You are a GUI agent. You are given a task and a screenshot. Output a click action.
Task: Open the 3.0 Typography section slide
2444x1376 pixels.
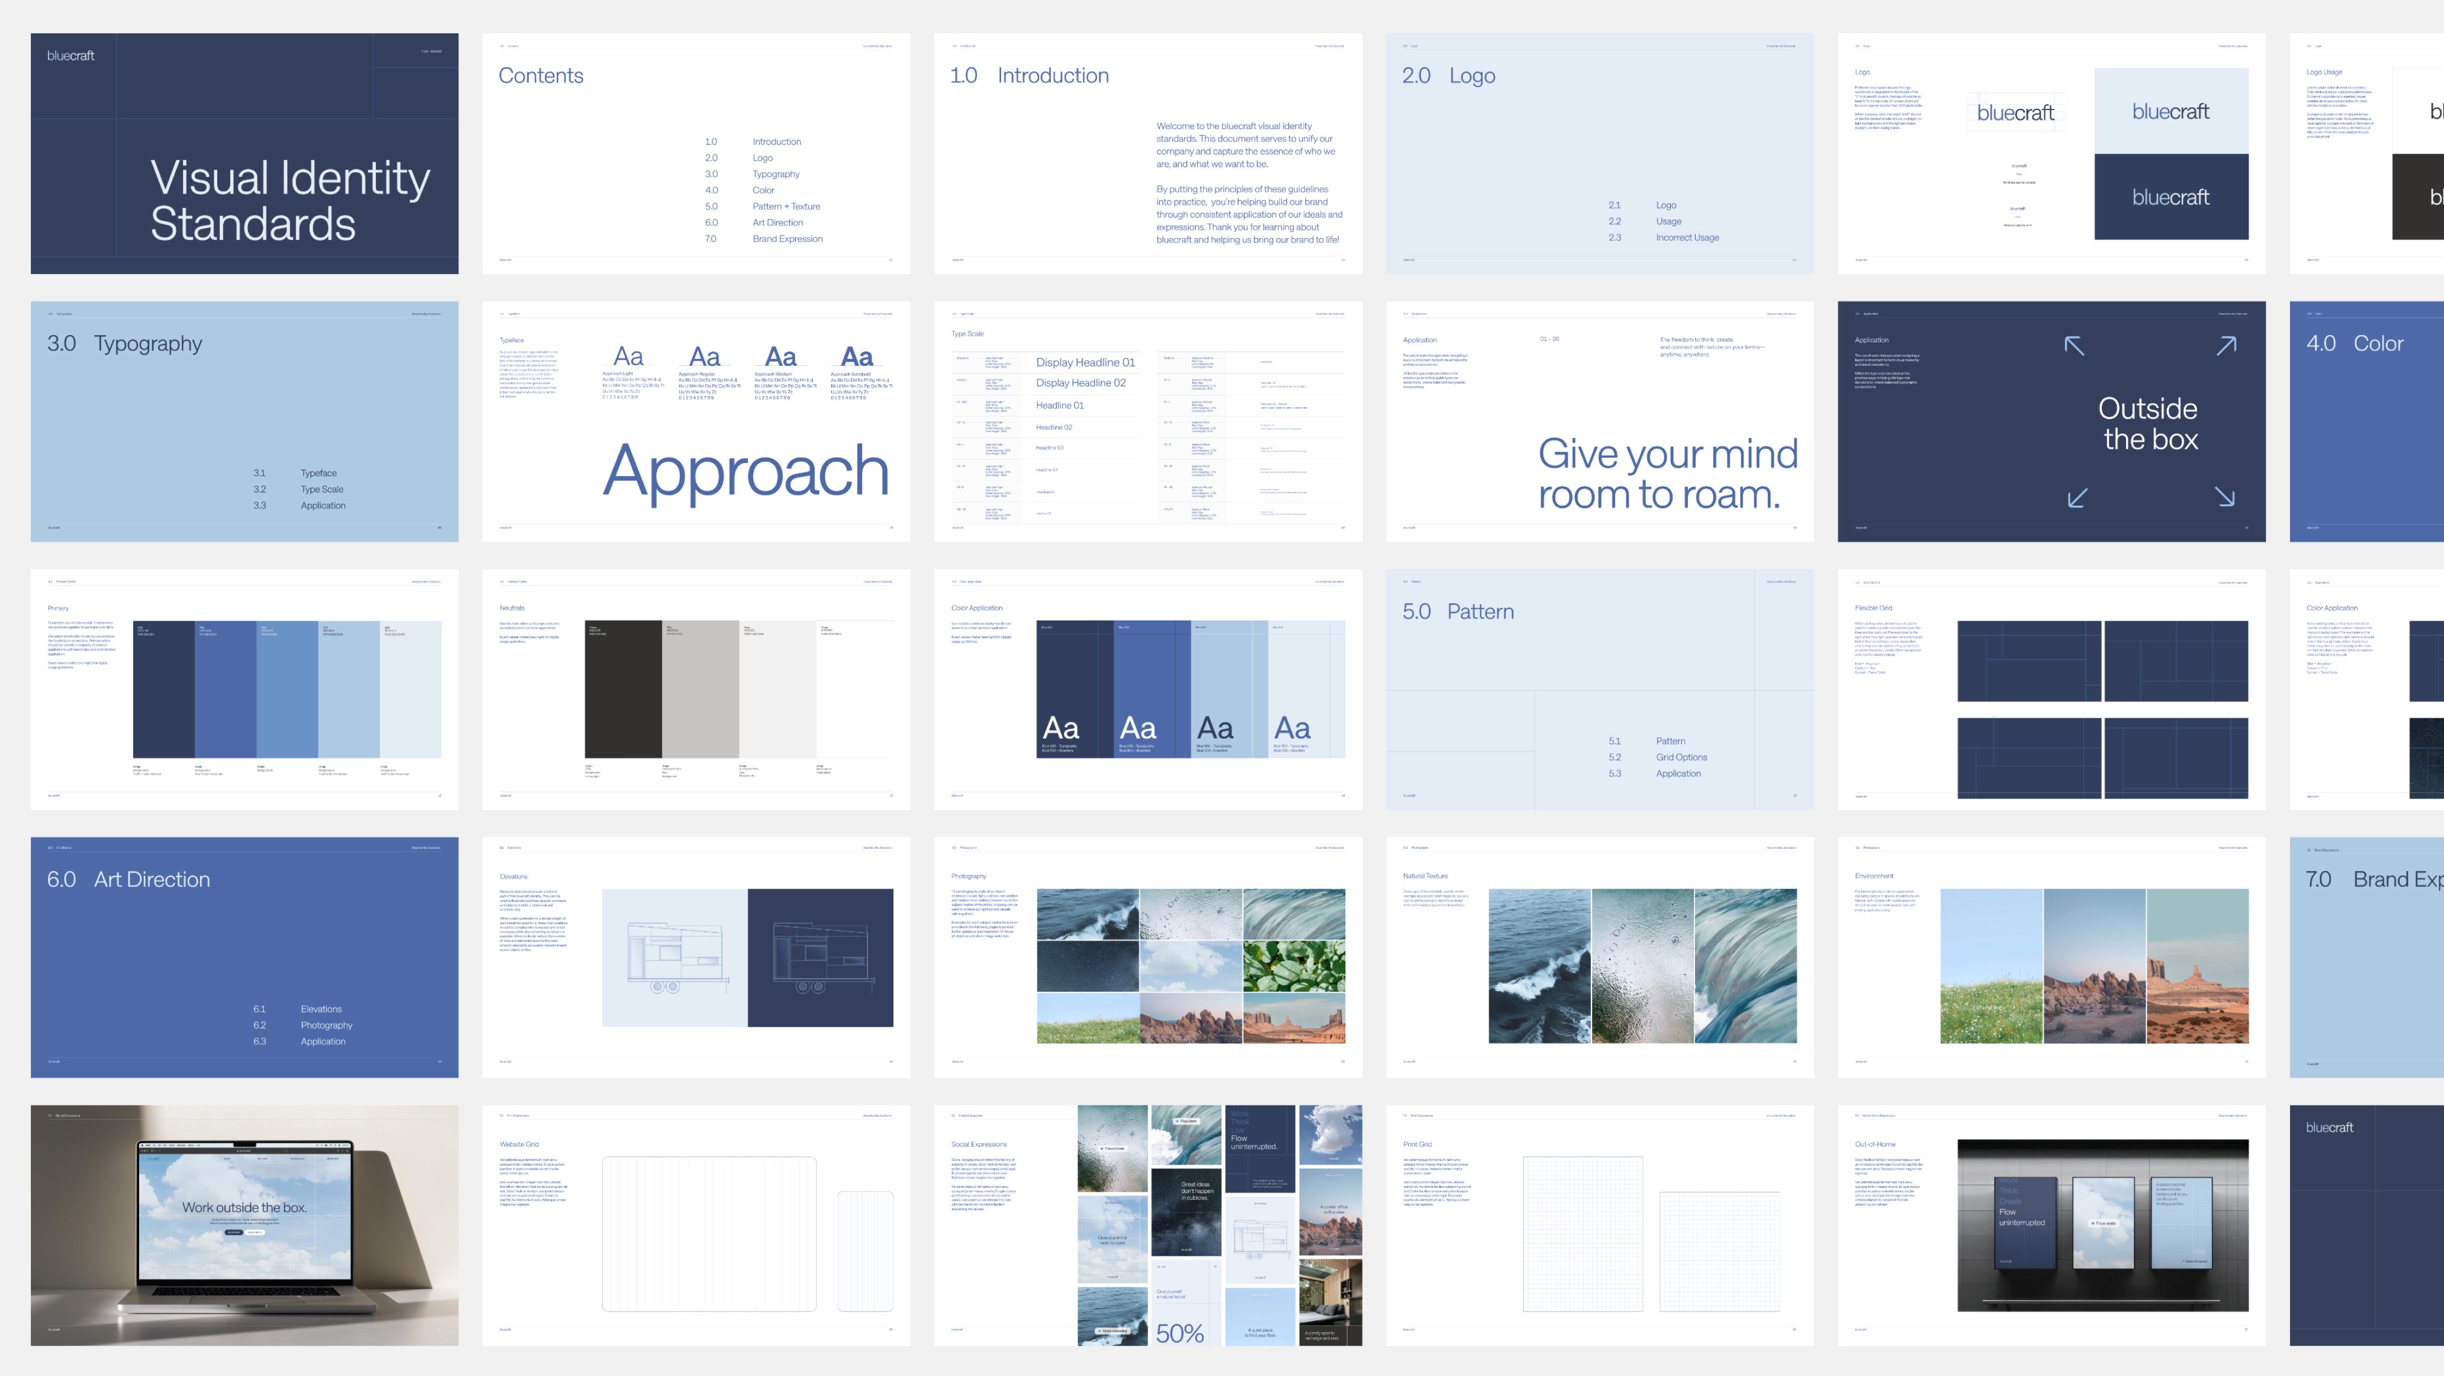click(244, 422)
